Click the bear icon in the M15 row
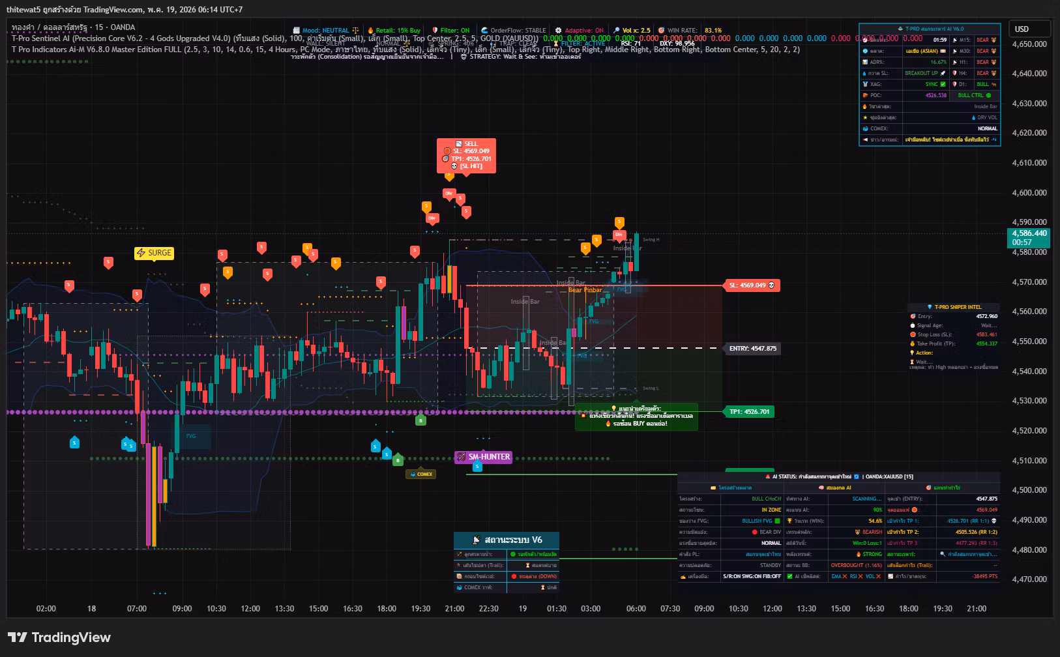The height and width of the screenshot is (657, 1060). 994,40
